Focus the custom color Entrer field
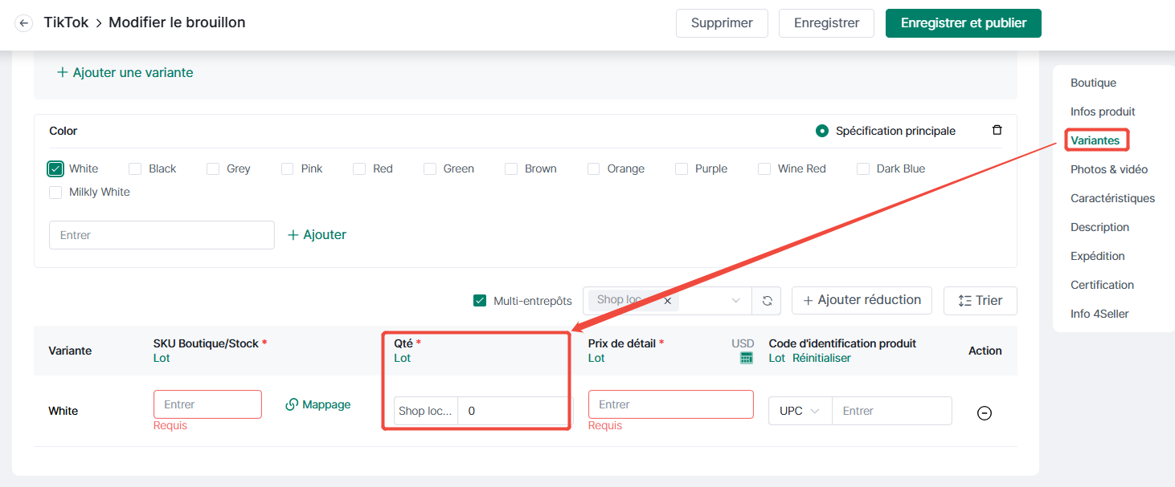 click(162, 235)
